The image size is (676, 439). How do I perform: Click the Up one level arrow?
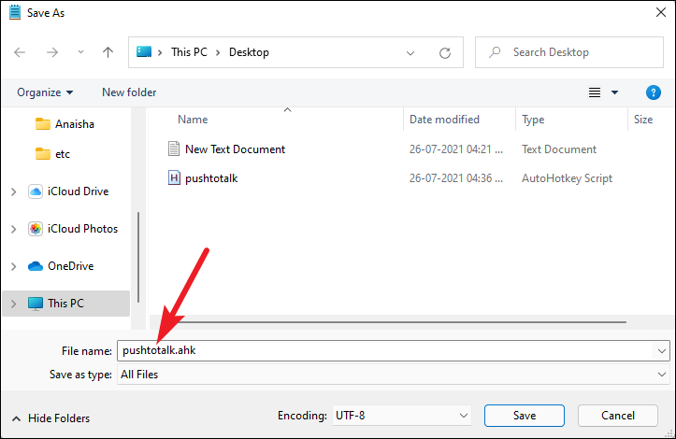tap(108, 52)
